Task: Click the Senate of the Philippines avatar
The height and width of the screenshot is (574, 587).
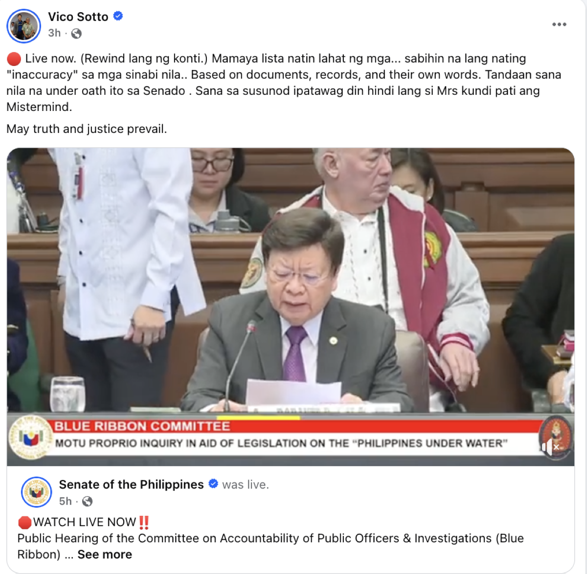Action: (36, 492)
